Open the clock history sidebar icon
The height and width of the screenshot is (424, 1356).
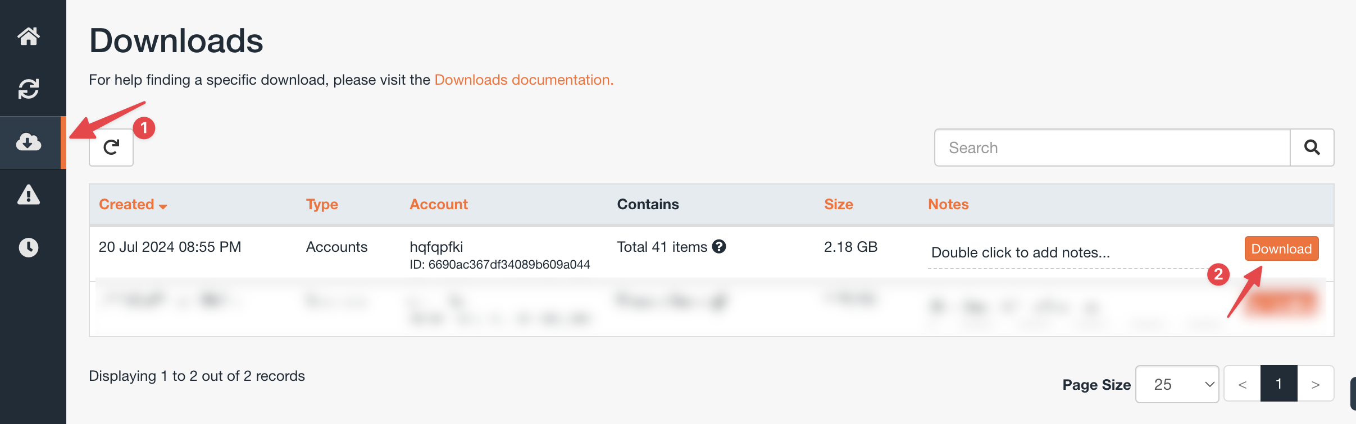29,247
